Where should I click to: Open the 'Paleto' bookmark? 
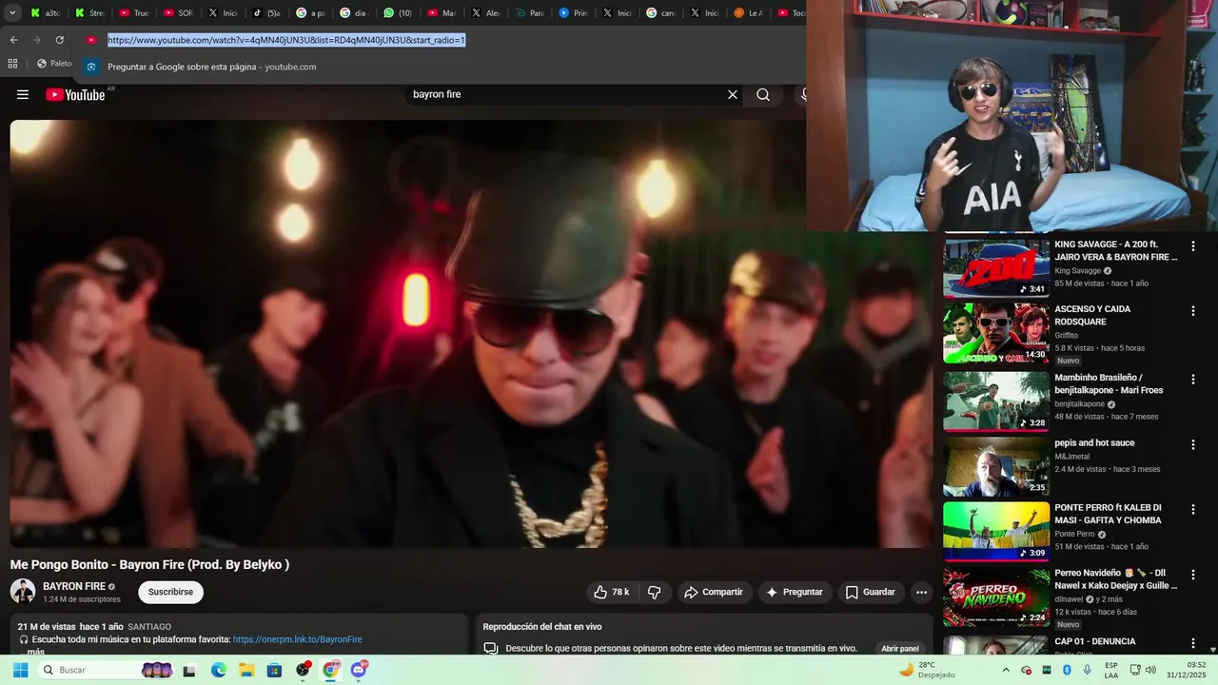point(54,64)
